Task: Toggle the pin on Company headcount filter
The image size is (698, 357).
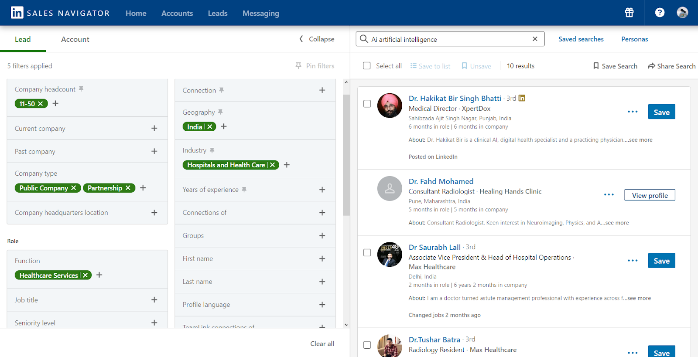Action: (x=81, y=89)
